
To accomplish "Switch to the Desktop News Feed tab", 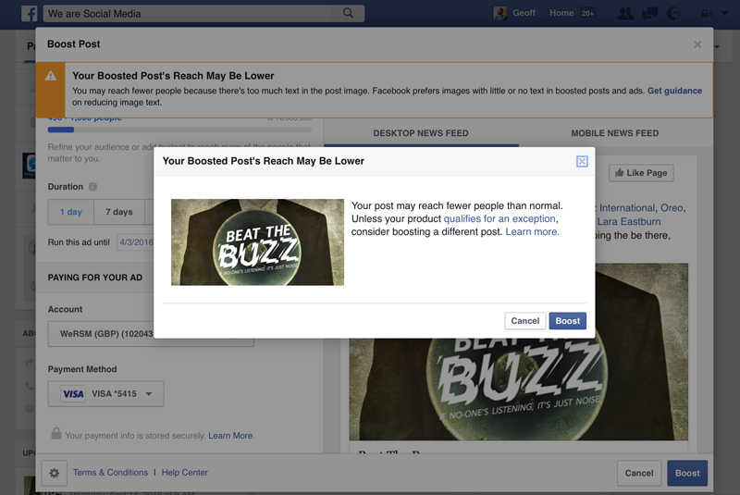I will click(x=420, y=133).
